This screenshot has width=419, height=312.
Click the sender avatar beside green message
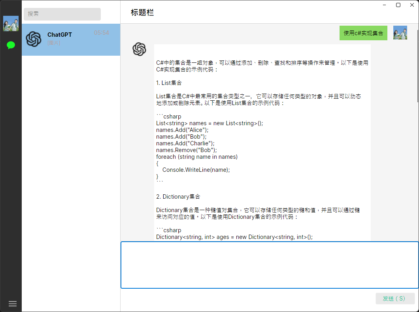coord(400,32)
